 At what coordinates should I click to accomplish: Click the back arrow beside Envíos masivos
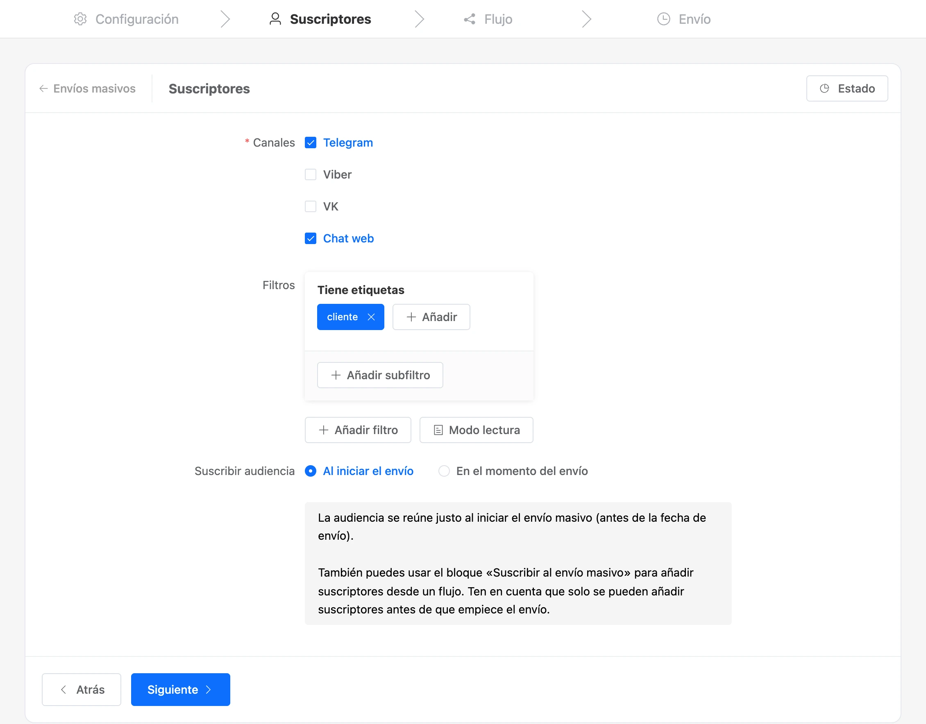point(43,88)
